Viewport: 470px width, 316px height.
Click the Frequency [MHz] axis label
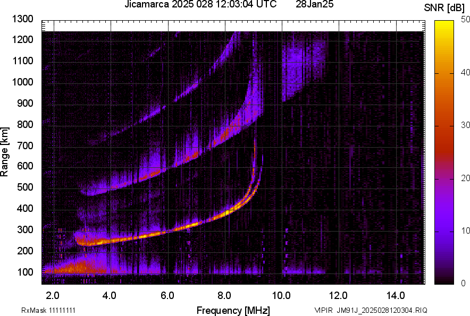(x=233, y=310)
